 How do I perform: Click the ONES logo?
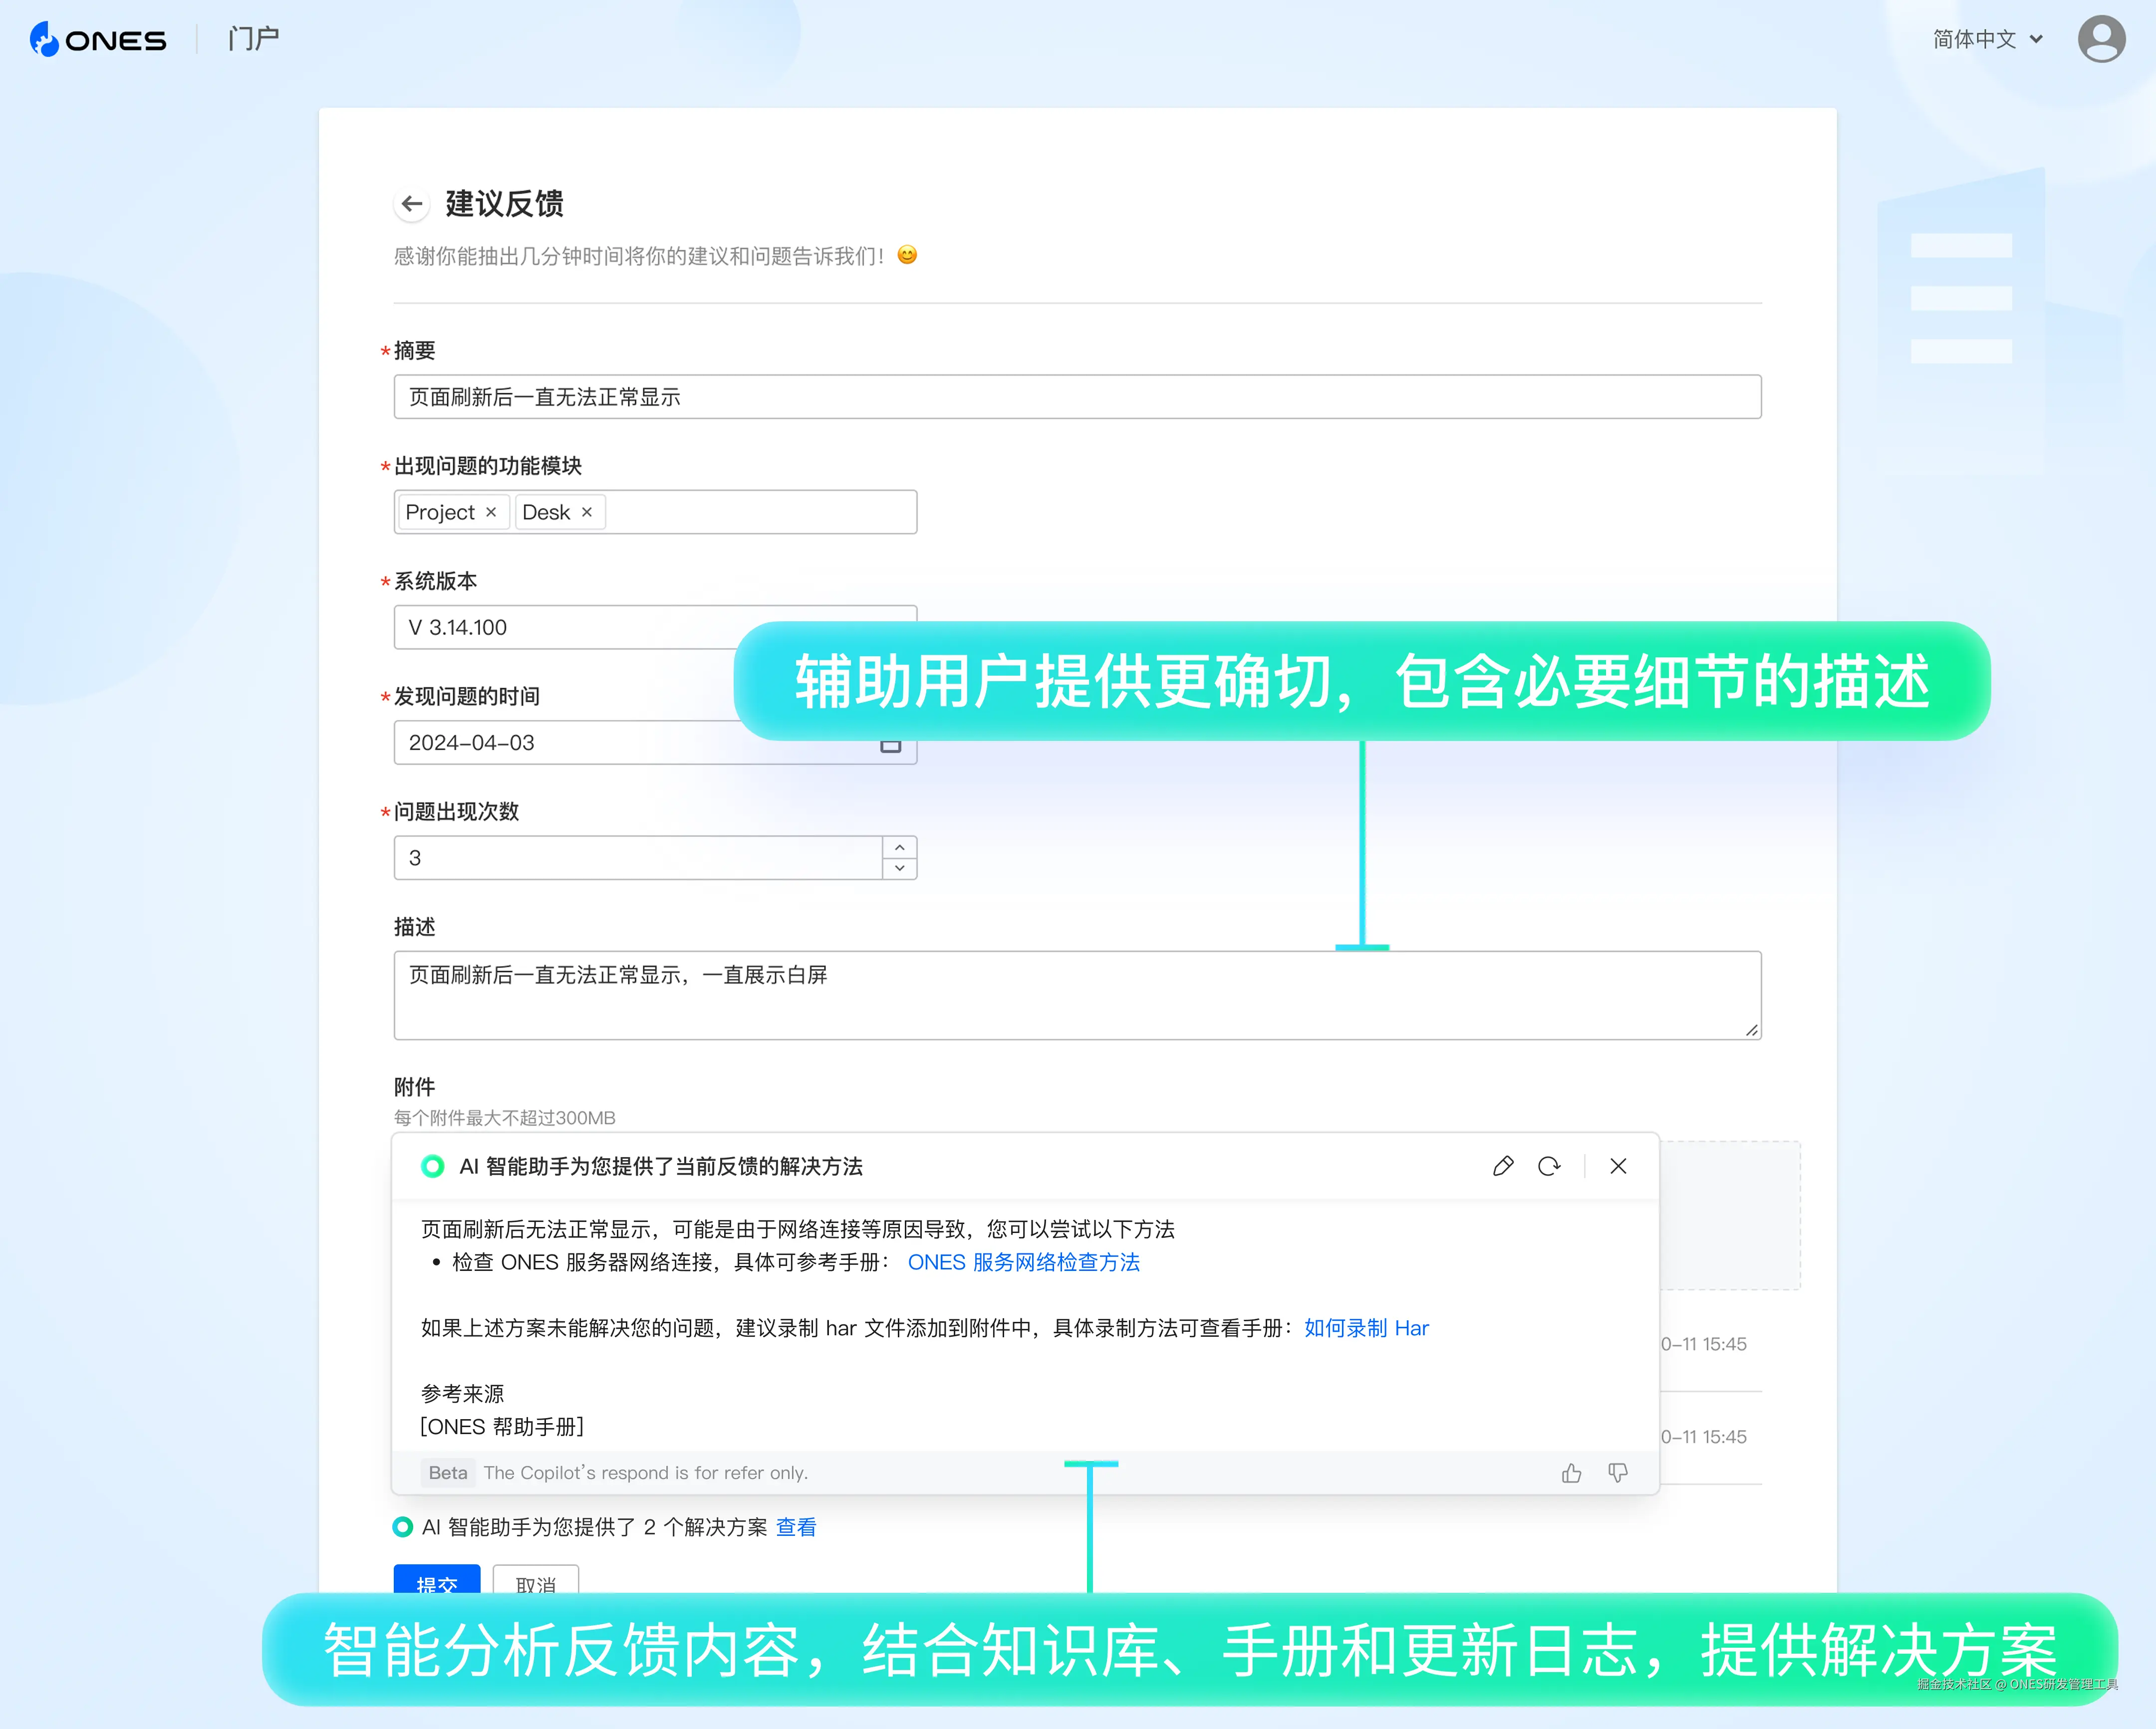tap(98, 40)
